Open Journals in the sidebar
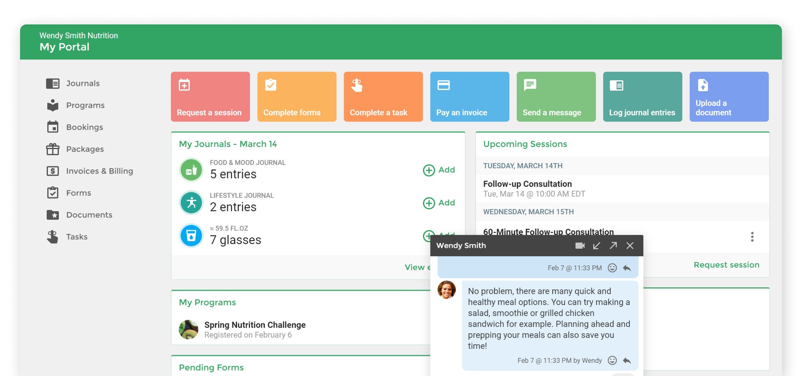This screenshot has height=376, width=802. click(x=83, y=83)
